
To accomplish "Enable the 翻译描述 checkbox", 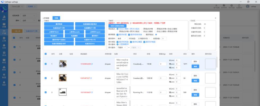I will click(x=144, y=35).
